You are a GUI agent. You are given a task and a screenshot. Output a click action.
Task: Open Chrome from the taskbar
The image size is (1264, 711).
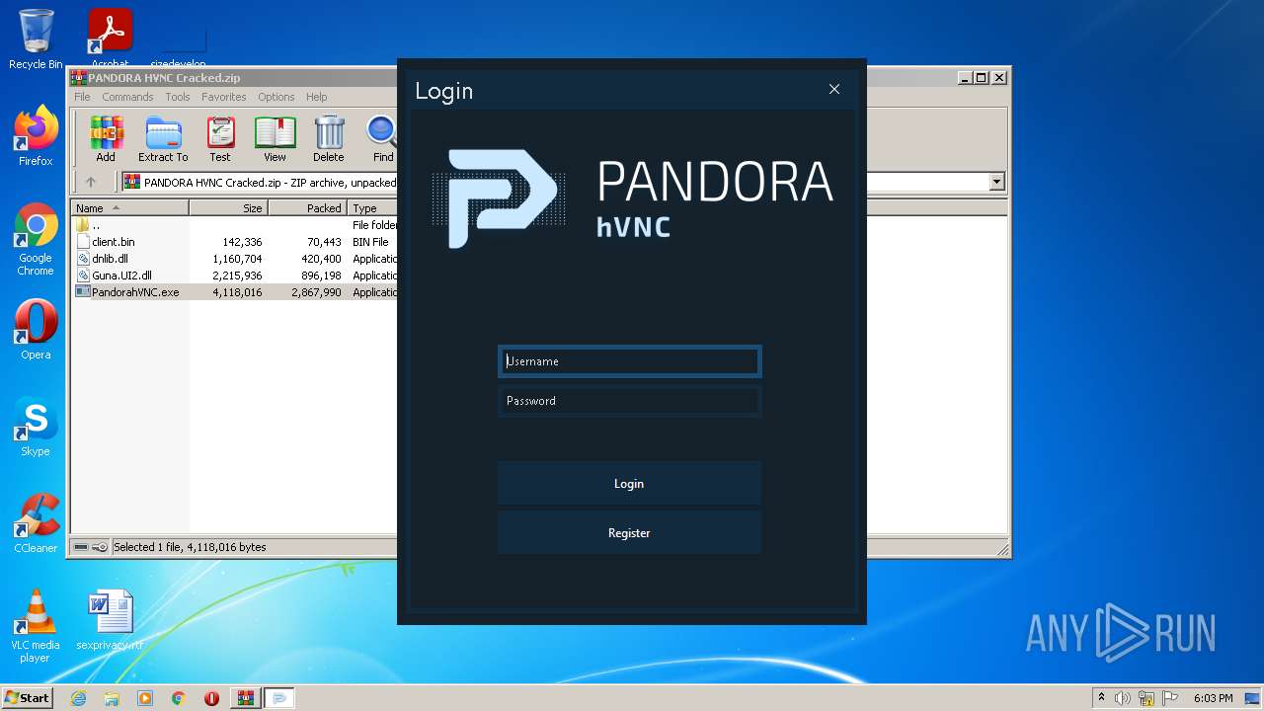click(x=179, y=698)
